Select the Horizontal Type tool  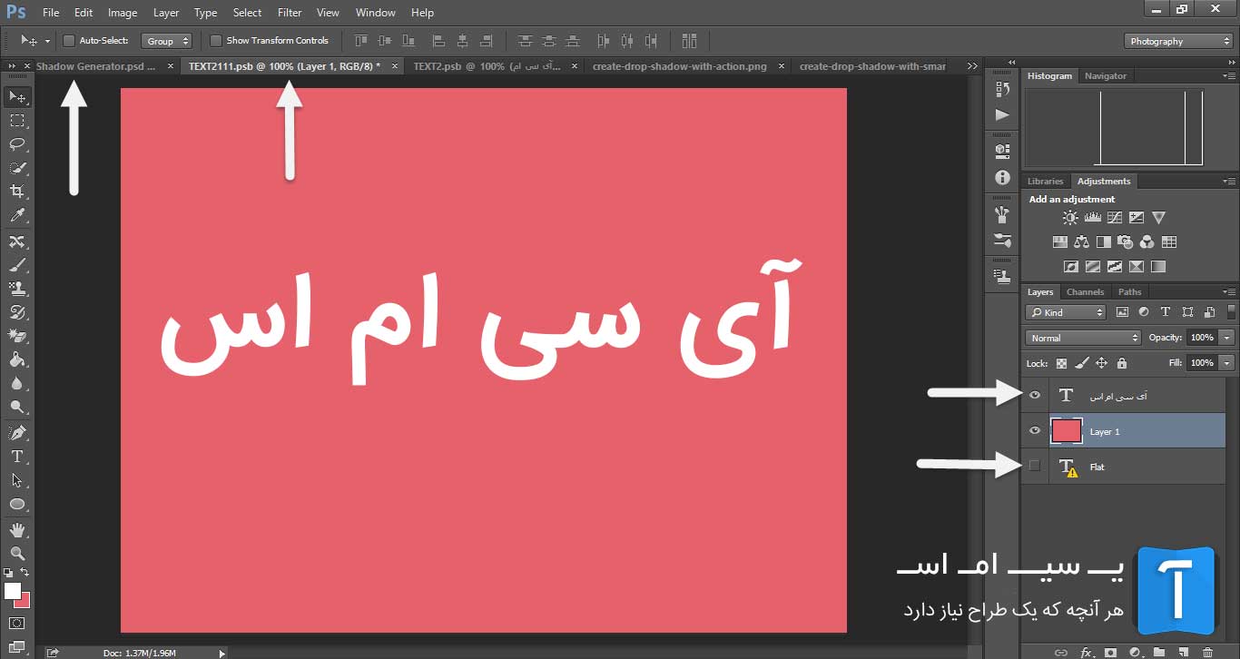(17, 457)
